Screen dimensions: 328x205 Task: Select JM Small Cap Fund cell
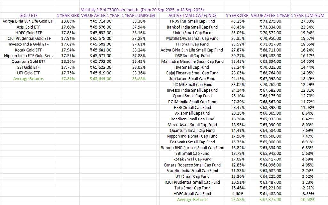[192, 67]
